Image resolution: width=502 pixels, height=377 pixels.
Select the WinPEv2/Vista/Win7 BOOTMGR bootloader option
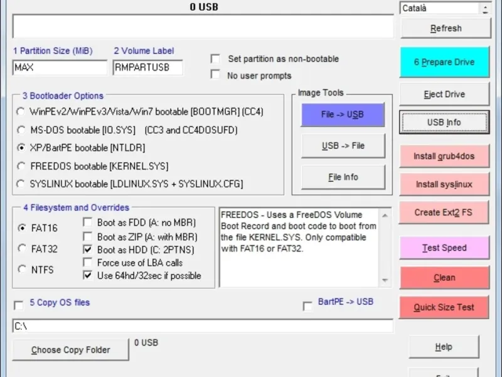point(21,112)
